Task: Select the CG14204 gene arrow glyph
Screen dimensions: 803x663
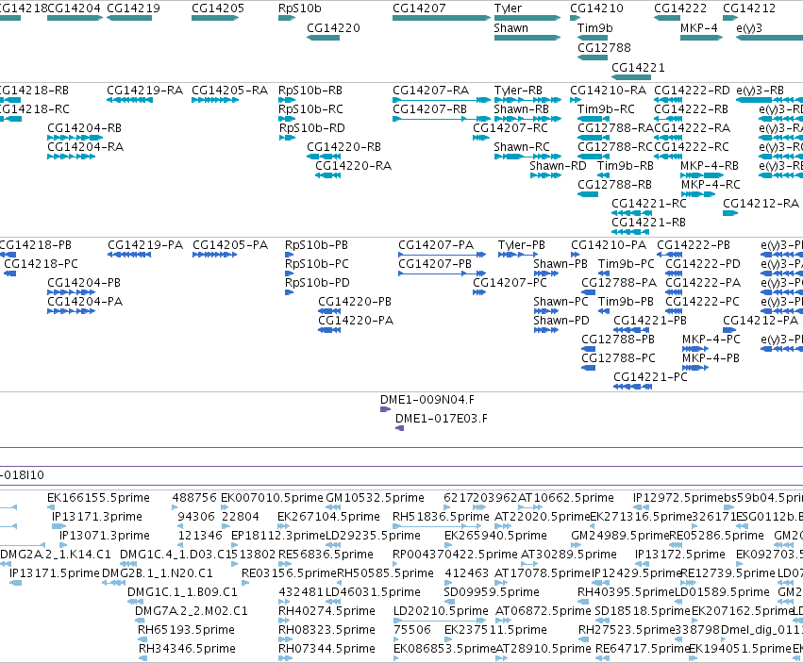Action: click(x=75, y=18)
